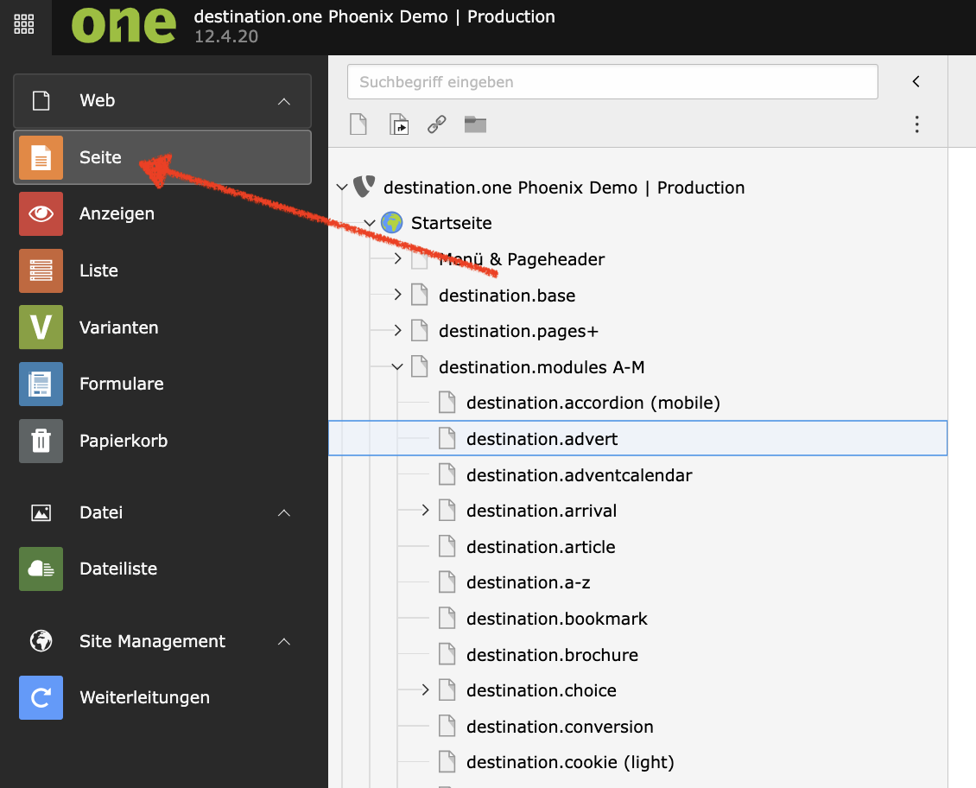Select the destination.choice page
The image size is (976, 788).
(542, 690)
